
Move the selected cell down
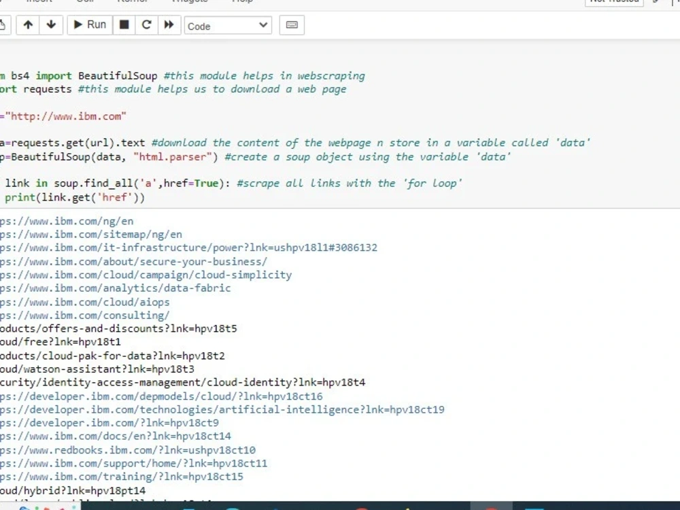pos(51,24)
